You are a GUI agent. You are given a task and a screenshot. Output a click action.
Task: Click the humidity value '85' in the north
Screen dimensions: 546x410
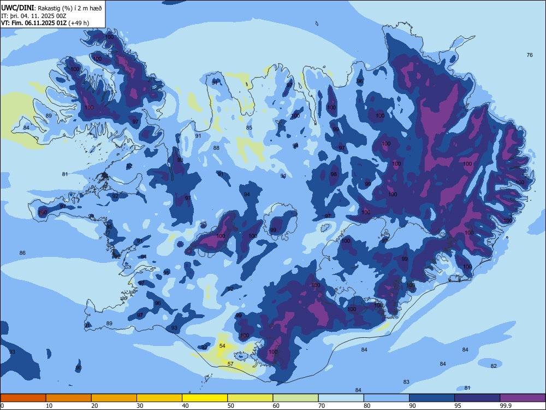pos(249,127)
